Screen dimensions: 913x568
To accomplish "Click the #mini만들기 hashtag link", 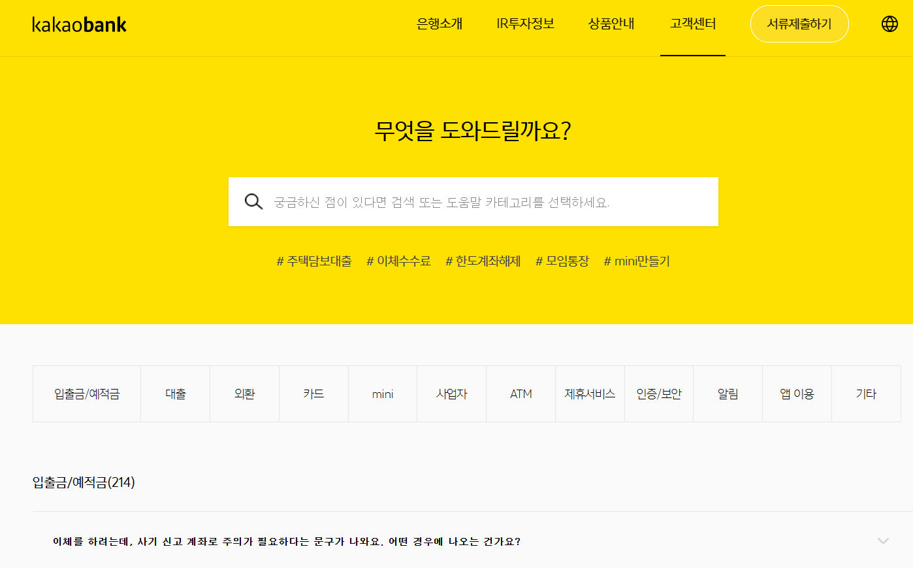I will point(637,261).
